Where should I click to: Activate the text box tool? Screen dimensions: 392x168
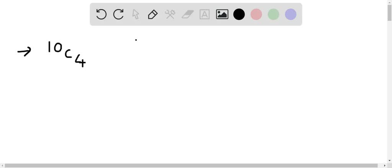(204, 15)
